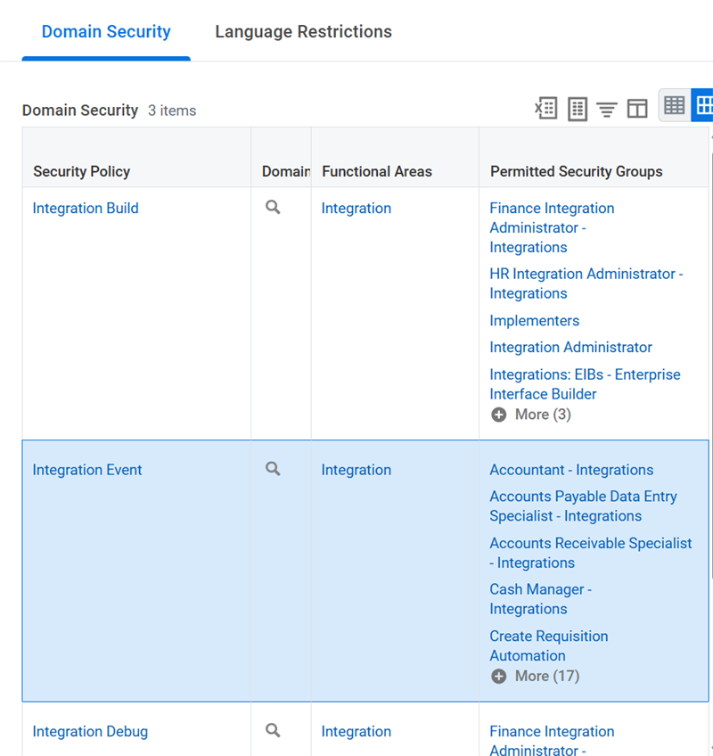Open the PDF/worksheet export icon

577,109
